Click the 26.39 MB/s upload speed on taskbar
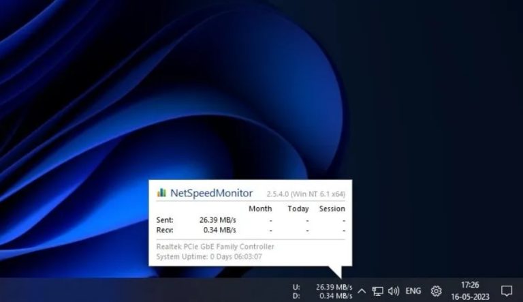 (x=334, y=286)
